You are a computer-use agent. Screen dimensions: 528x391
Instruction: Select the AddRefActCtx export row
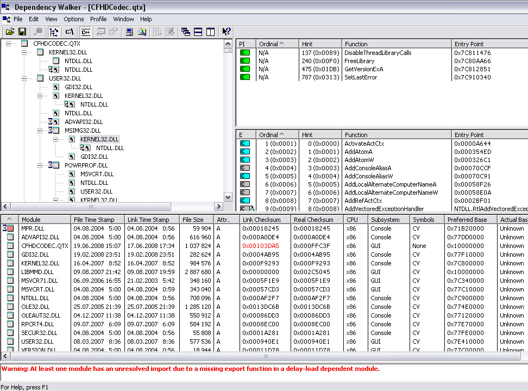(382, 201)
